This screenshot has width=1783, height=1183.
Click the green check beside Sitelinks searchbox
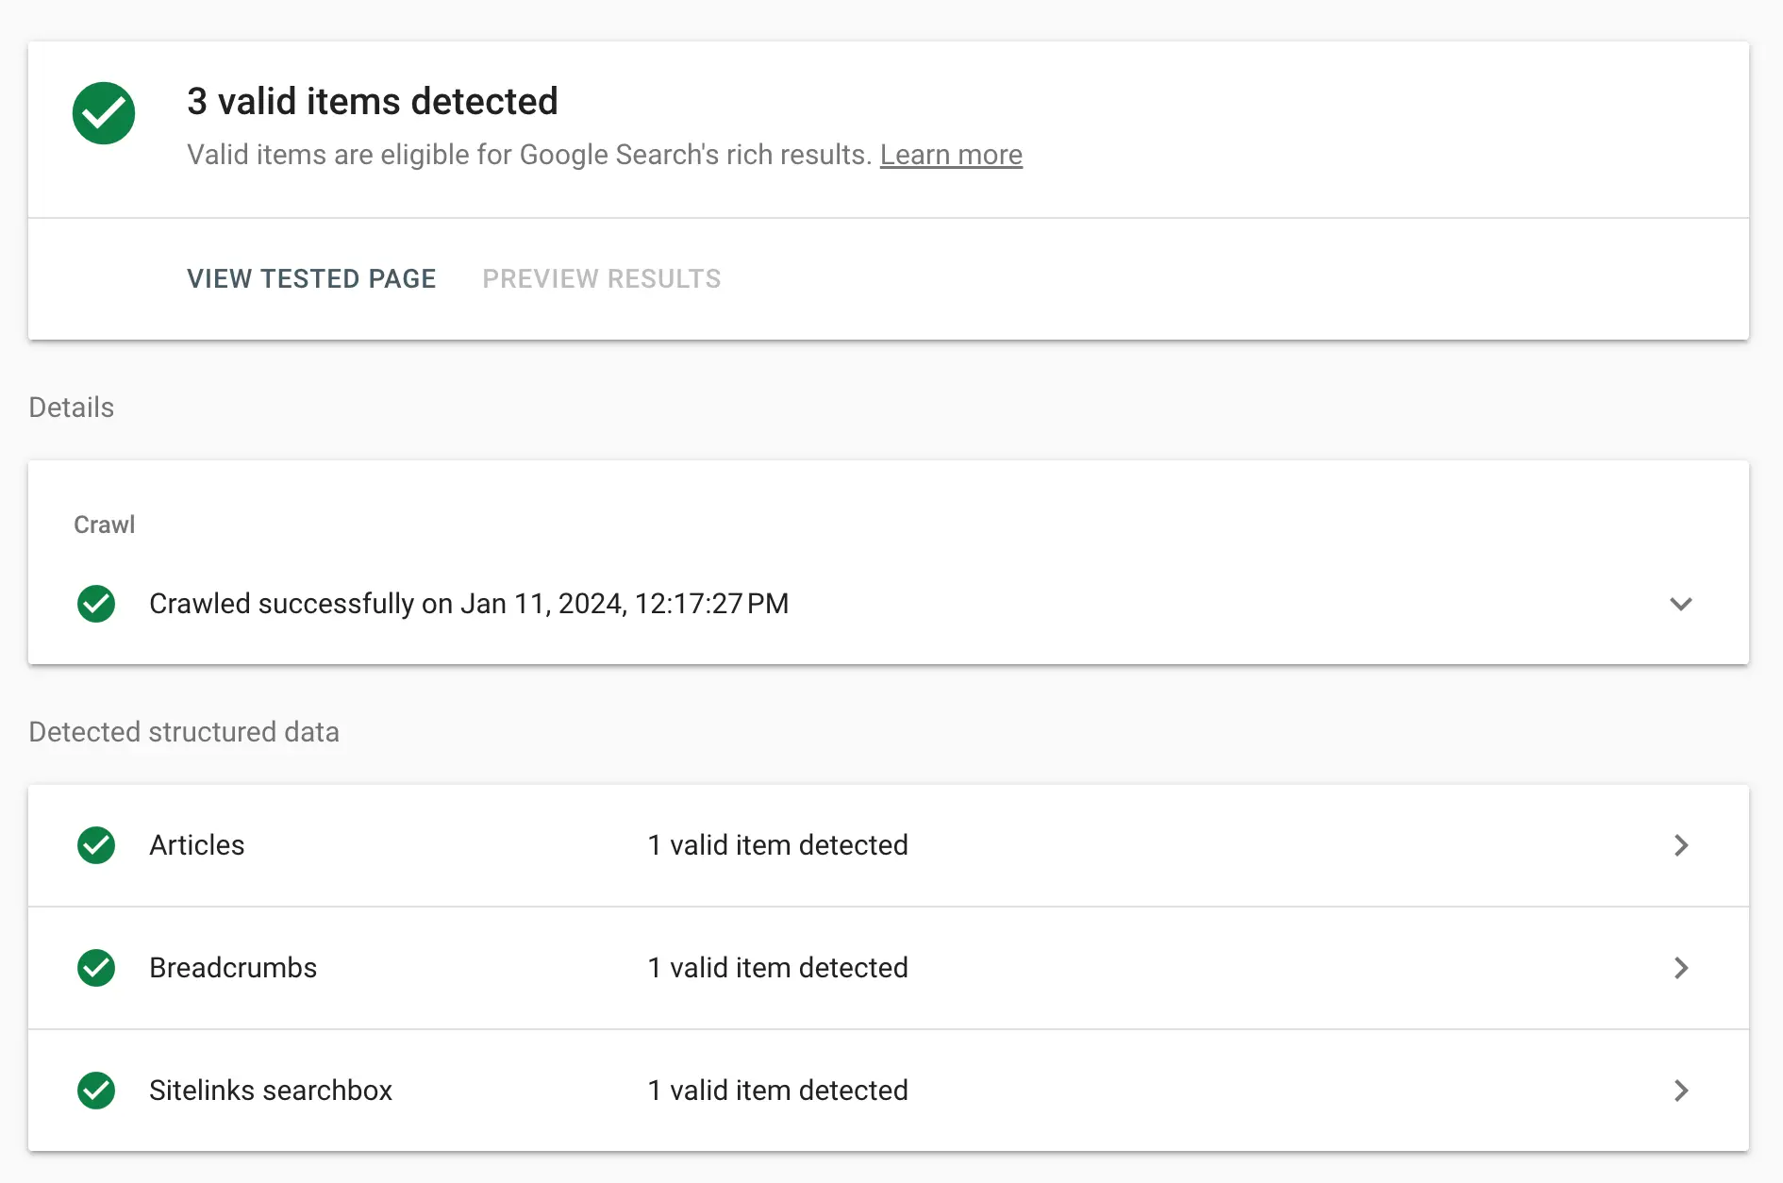(x=96, y=1091)
